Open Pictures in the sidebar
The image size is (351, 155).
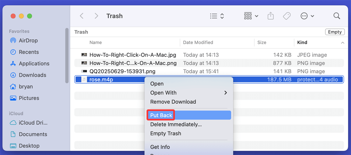point(25,98)
